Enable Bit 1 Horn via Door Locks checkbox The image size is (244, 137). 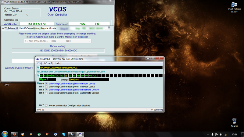click(46, 87)
